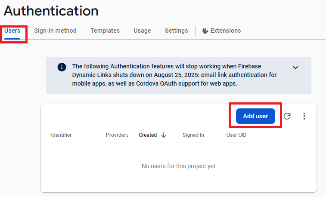This screenshot has width=326, height=197.
Task: Open the Extensions tab
Action: coord(222,31)
